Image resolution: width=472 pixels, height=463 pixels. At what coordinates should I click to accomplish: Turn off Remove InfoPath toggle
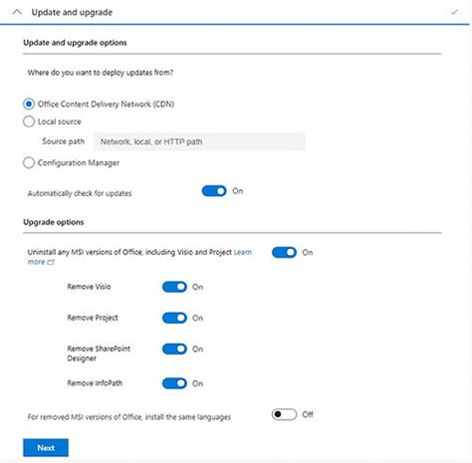(174, 383)
